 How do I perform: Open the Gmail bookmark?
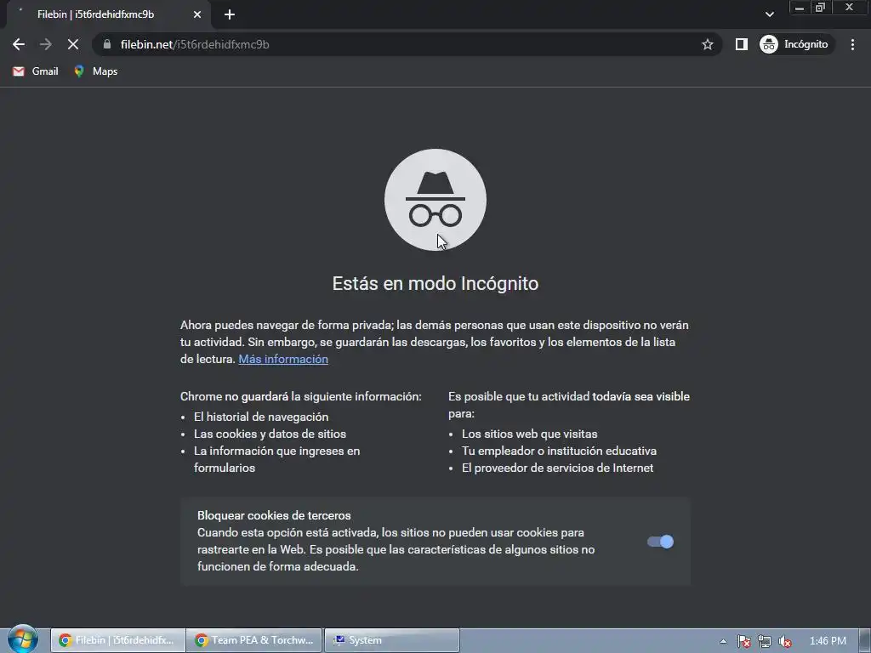36,71
